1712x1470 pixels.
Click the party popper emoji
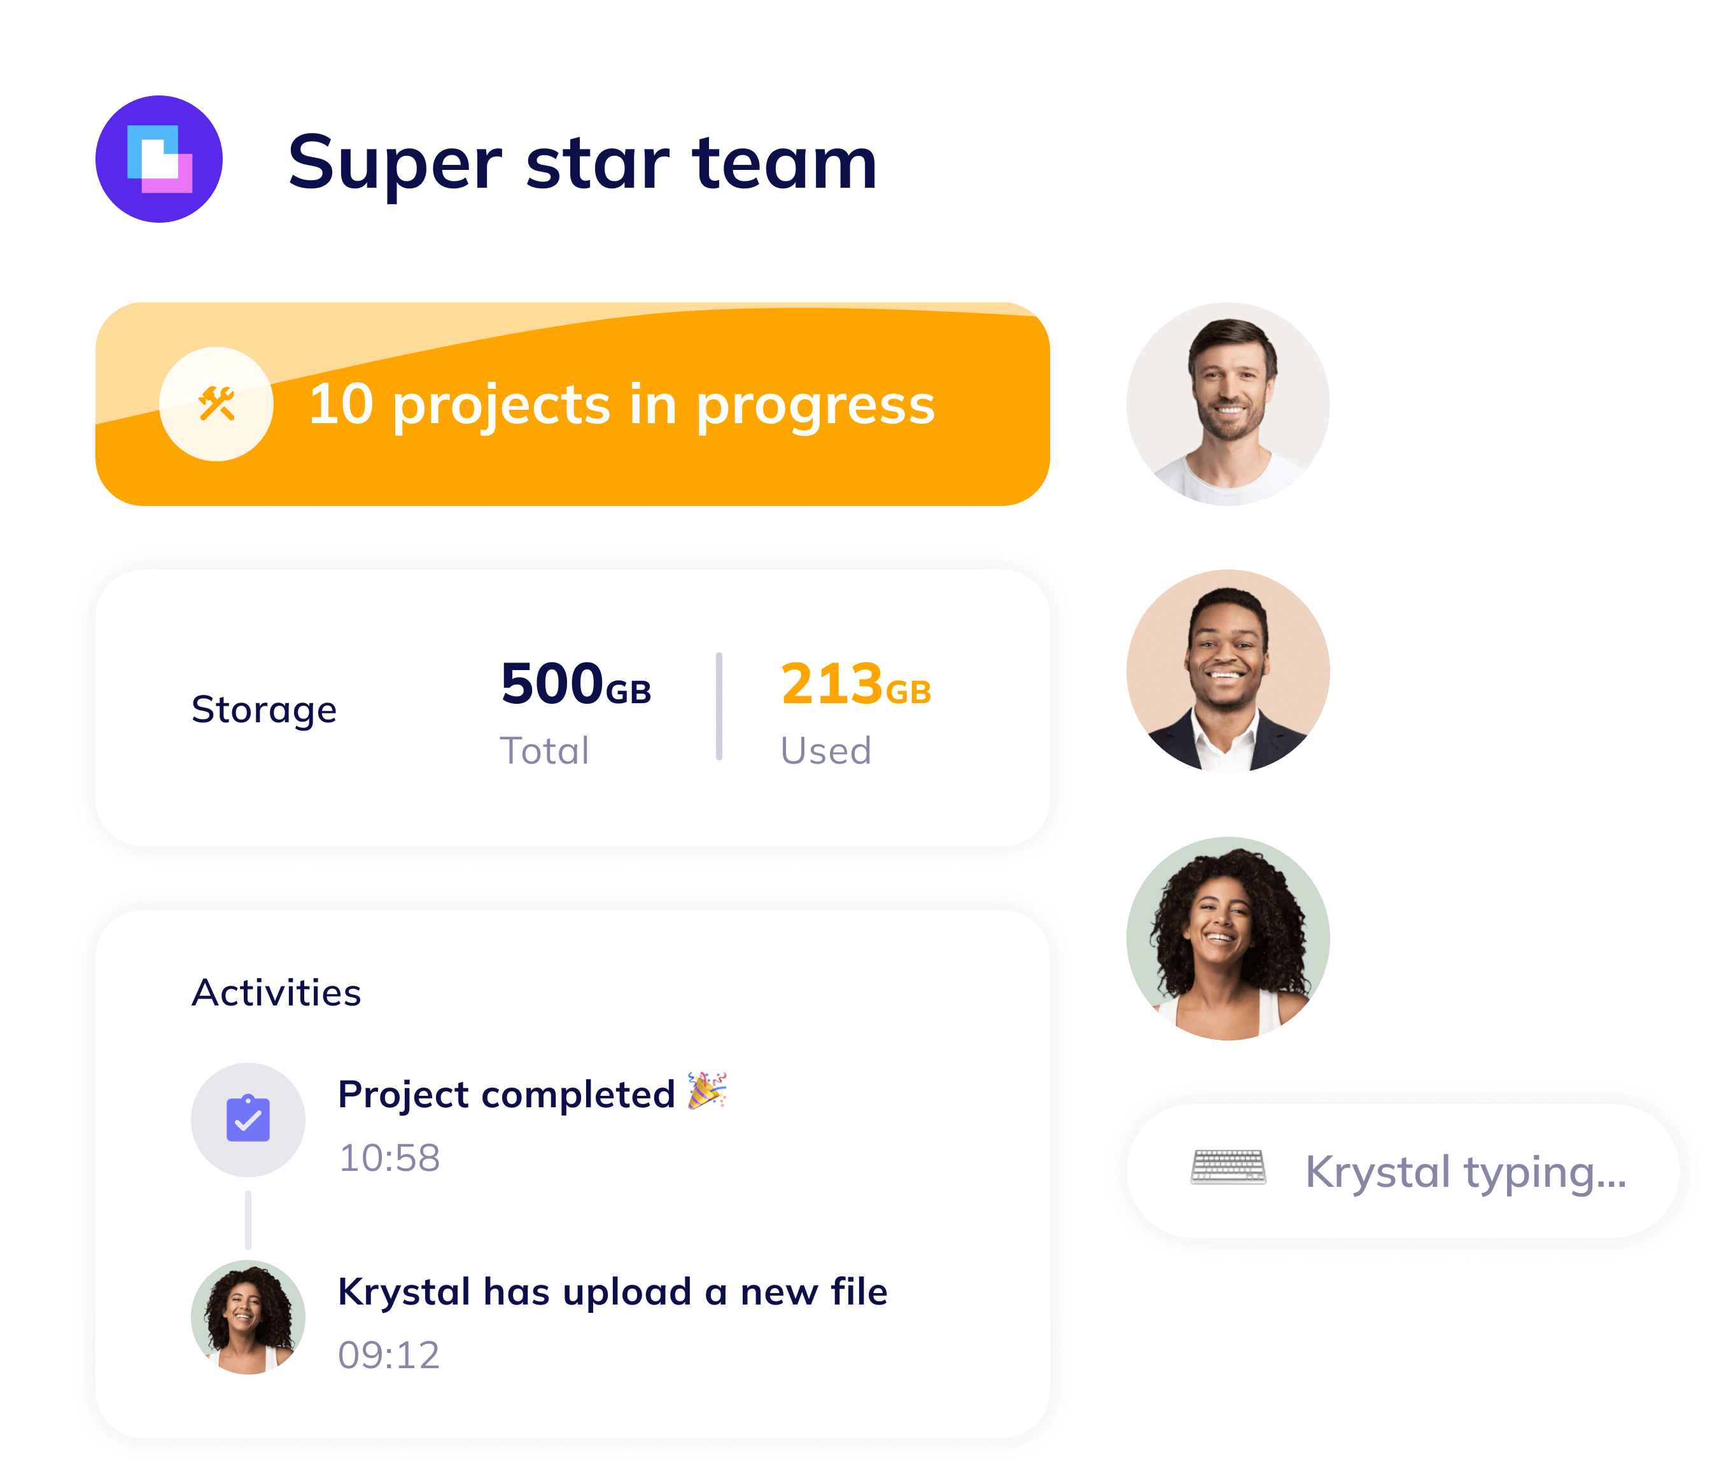point(707,1091)
